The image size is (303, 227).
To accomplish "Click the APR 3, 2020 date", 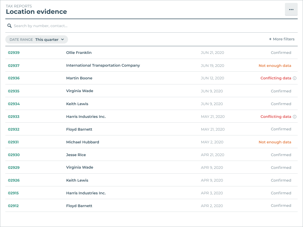I will tap(212, 193).
